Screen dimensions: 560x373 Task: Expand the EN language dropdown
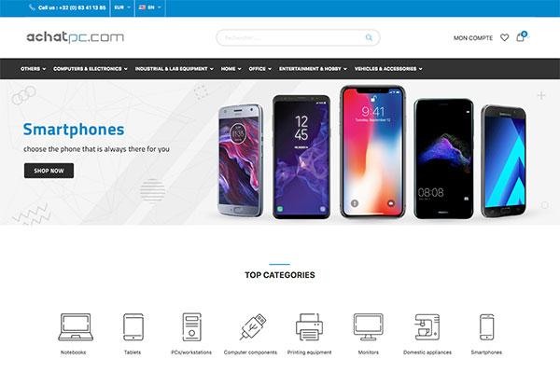150,7
